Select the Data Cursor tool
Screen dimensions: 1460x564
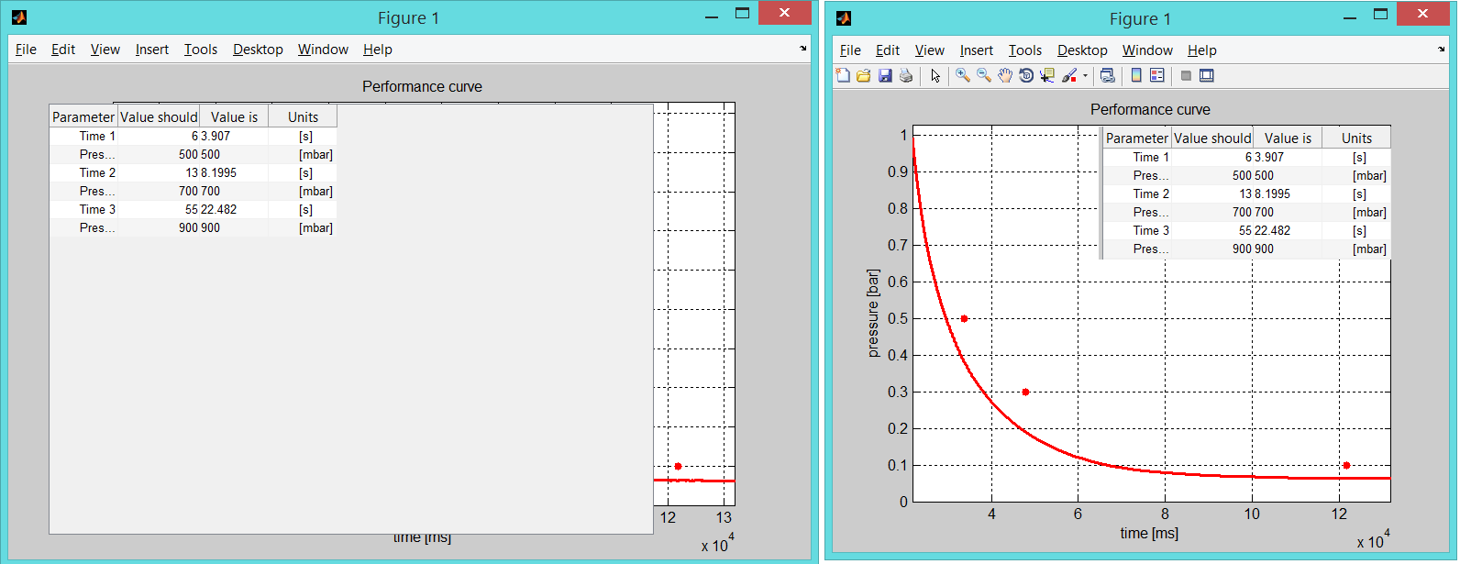tap(1047, 76)
